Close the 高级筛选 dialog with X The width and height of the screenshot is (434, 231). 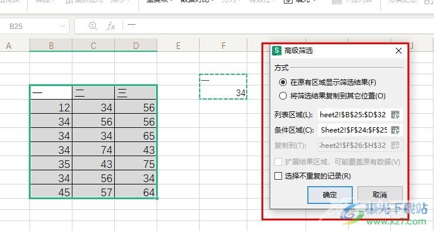pos(399,51)
